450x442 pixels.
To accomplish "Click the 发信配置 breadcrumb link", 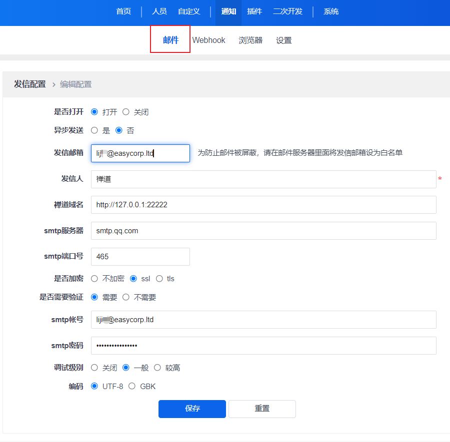I will pyautogui.click(x=30, y=84).
